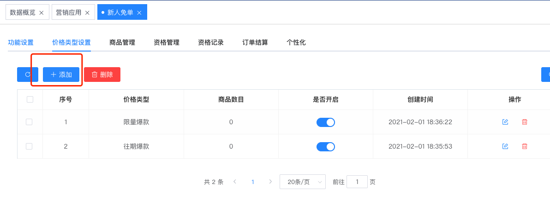Delete the 往期爆款 row via trash icon
This screenshot has width=550, height=213.
[x=525, y=146]
